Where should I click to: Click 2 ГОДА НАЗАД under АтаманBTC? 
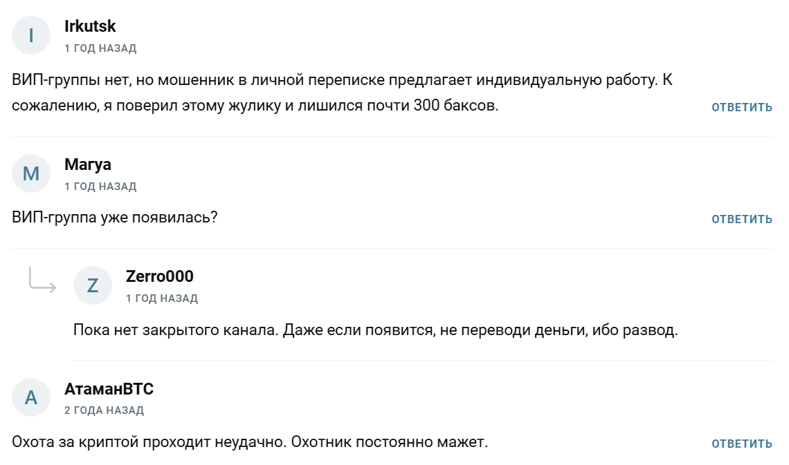[104, 410]
